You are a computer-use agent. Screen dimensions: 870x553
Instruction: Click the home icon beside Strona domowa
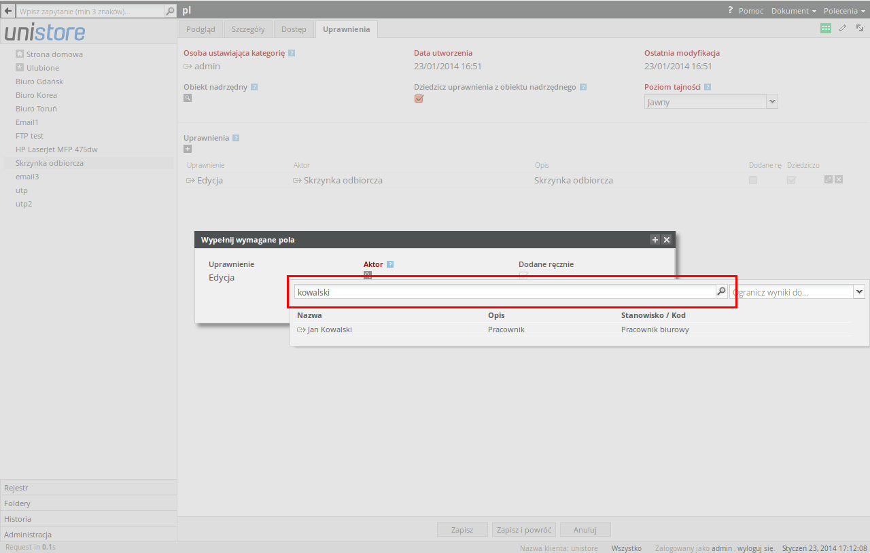click(20, 54)
